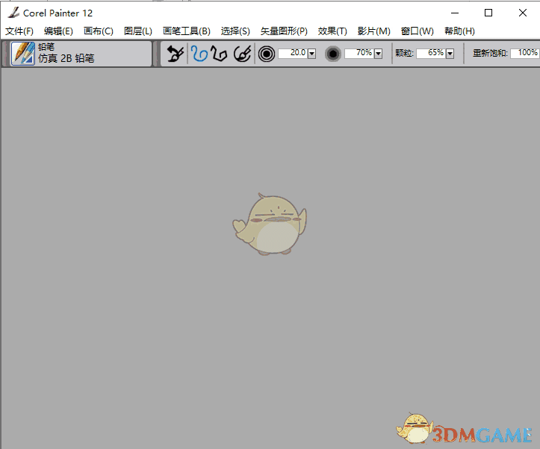540x449 pixels.
Task: Select the straight line stroke icon
Action: pyautogui.click(x=219, y=54)
